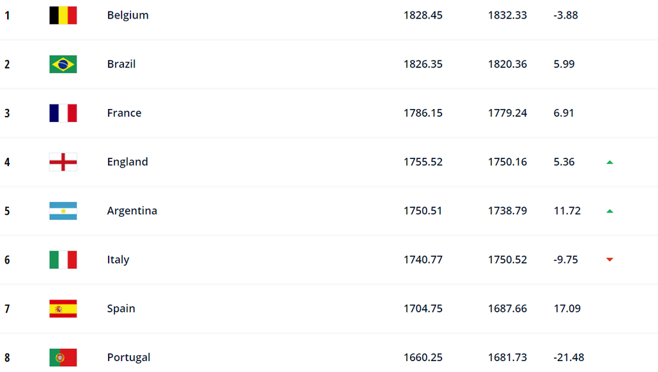Screen dimensions: 658x372
Task: Click Portugal's total points 1660.25
Action: tap(423, 357)
